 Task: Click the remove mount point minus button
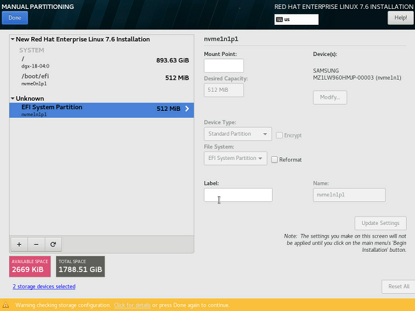(x=36, y=244)
